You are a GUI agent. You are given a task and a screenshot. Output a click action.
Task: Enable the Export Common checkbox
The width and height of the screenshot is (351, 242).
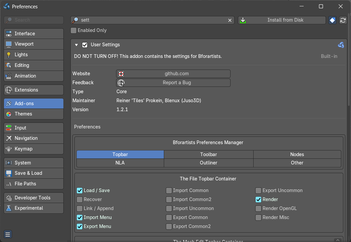(169, 217)
